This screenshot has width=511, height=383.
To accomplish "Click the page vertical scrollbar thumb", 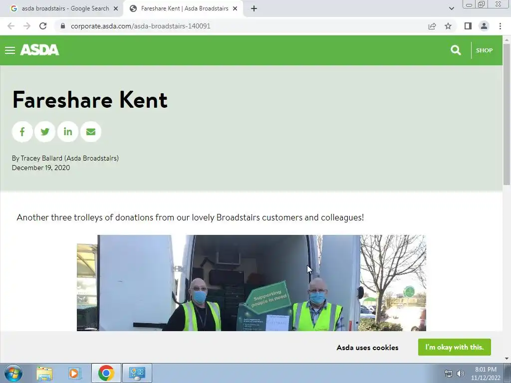I will pyautogui.click(x=507, y=114).
